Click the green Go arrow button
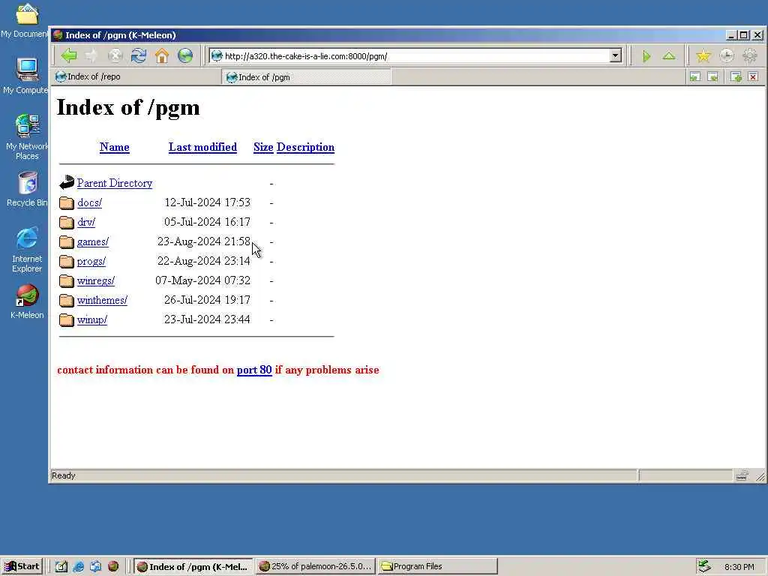The height and width of the screenshot is (576, 768). pyautogui.click(x=646, y=56)
